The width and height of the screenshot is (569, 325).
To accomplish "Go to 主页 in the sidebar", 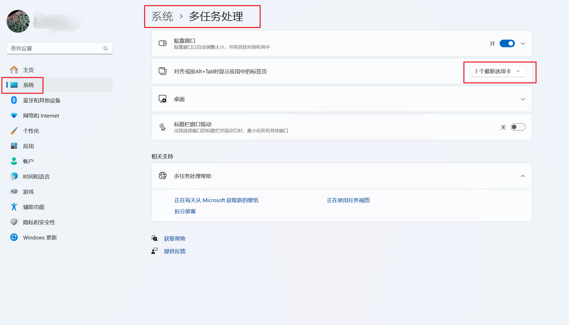I will 28,70.
